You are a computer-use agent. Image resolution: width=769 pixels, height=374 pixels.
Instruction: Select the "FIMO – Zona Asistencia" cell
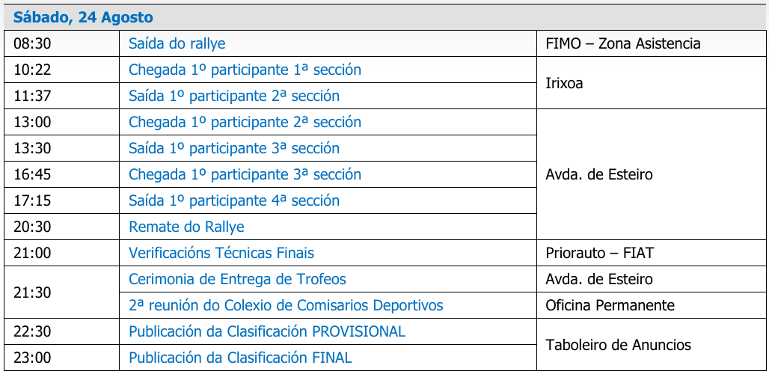tap(623, 44)
